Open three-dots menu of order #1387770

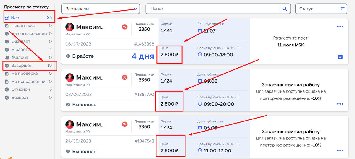pos(340,104)
